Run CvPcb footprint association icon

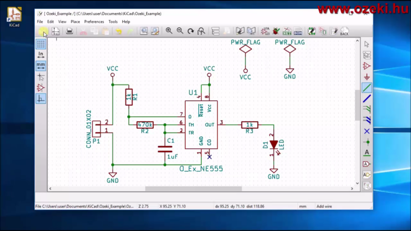311,31
